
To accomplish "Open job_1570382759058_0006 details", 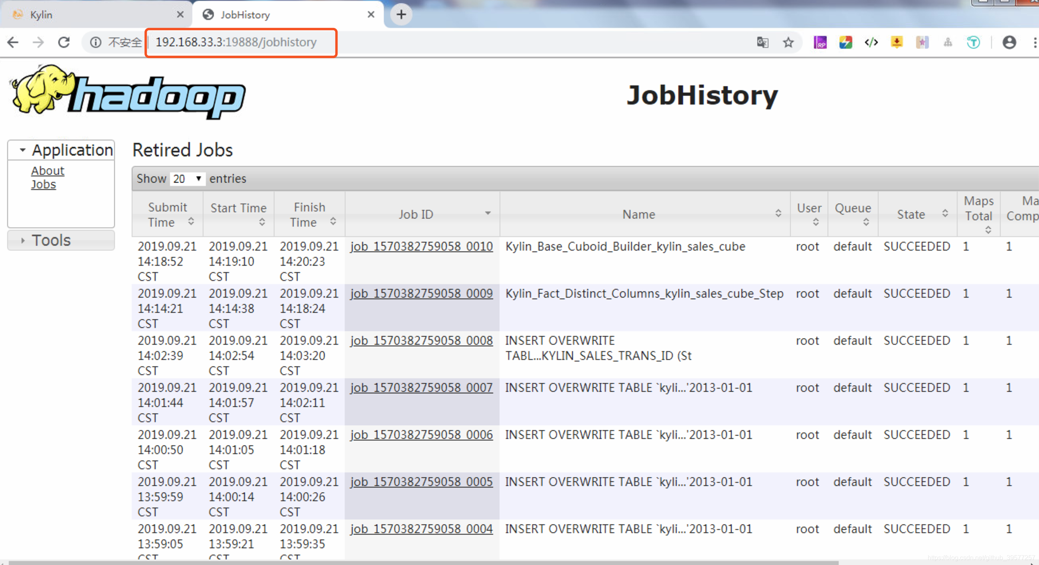I will pos(421,435).
